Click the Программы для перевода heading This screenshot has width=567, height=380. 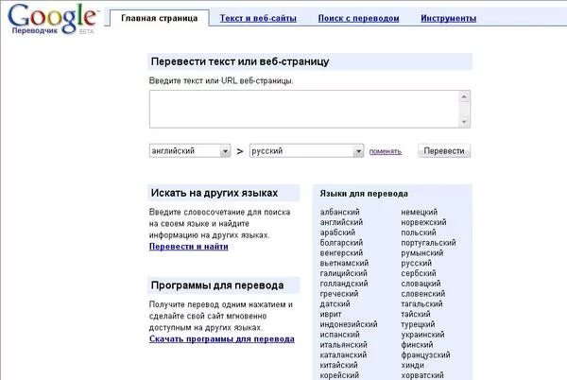(217, 285)
